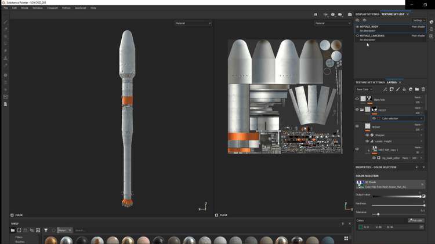This screenshot has width=435, height=244.
Task: Take a viewport screenshot with camera icon
Action: tap(350, 14)
